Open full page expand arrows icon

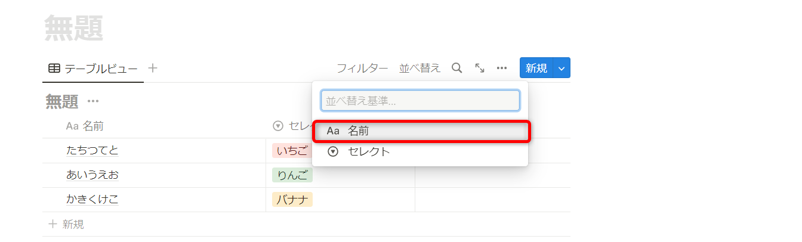479,68
